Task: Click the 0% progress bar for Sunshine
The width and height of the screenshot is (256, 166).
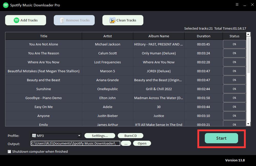Action: click(234, 89)
